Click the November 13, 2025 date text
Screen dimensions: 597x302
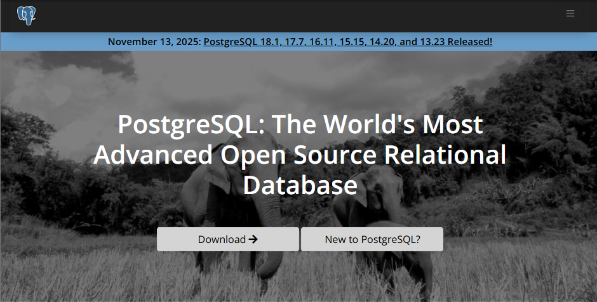(x=154, y=42)
